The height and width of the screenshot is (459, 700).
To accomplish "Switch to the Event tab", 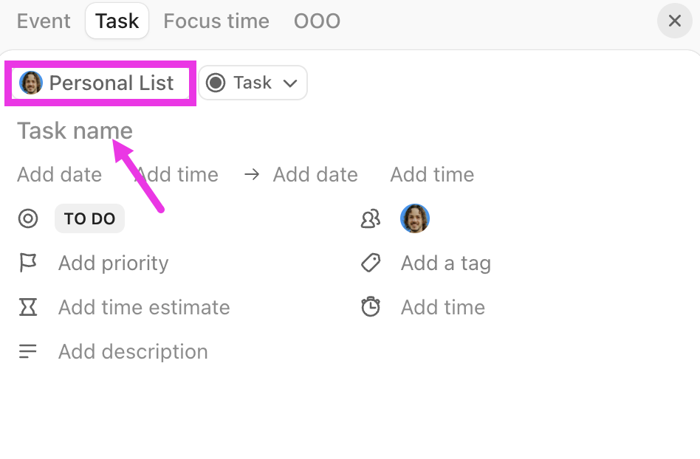I will tap(43, 21).
